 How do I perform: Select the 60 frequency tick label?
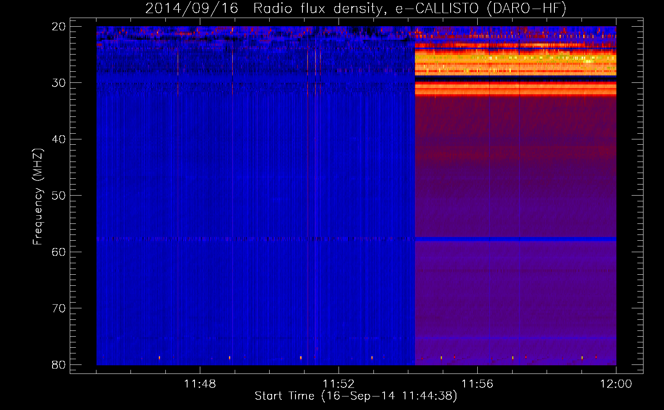pyautogui.click(x=59, y=252)
